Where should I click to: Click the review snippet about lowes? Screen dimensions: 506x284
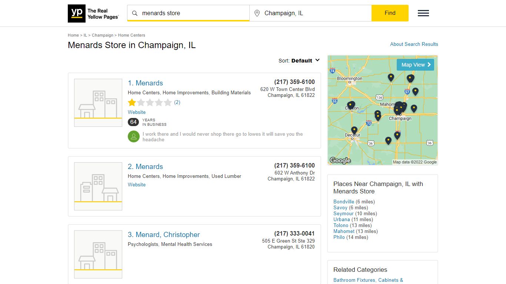tap(223, 137)
